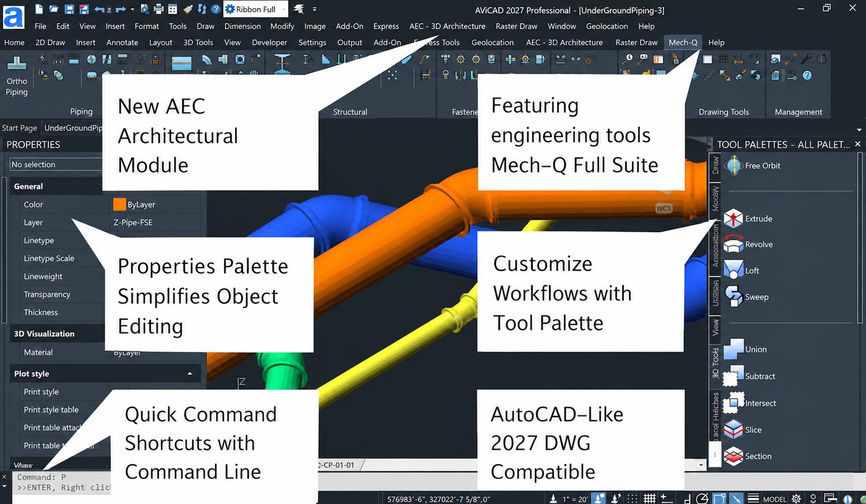Image resolution: width=866 pixels, height=504 pixels.
Task: Toggle polar tracking in status bar
Action: pyautogui.click(x=702, y=498)
